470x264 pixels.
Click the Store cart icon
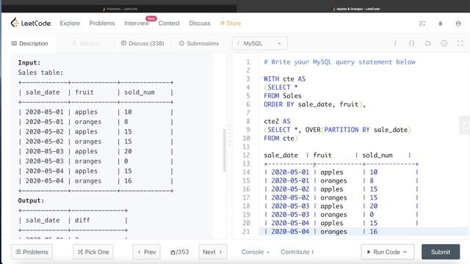click(x=223, y=23)
